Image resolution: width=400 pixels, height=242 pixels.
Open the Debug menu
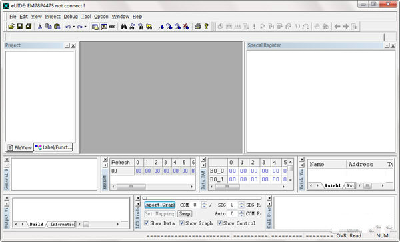point(71,17)
